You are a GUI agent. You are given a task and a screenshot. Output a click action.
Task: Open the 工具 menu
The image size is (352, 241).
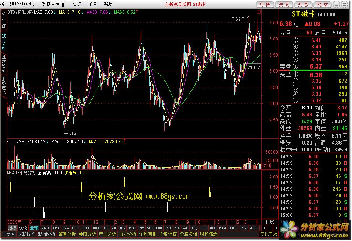pos(93,4)
